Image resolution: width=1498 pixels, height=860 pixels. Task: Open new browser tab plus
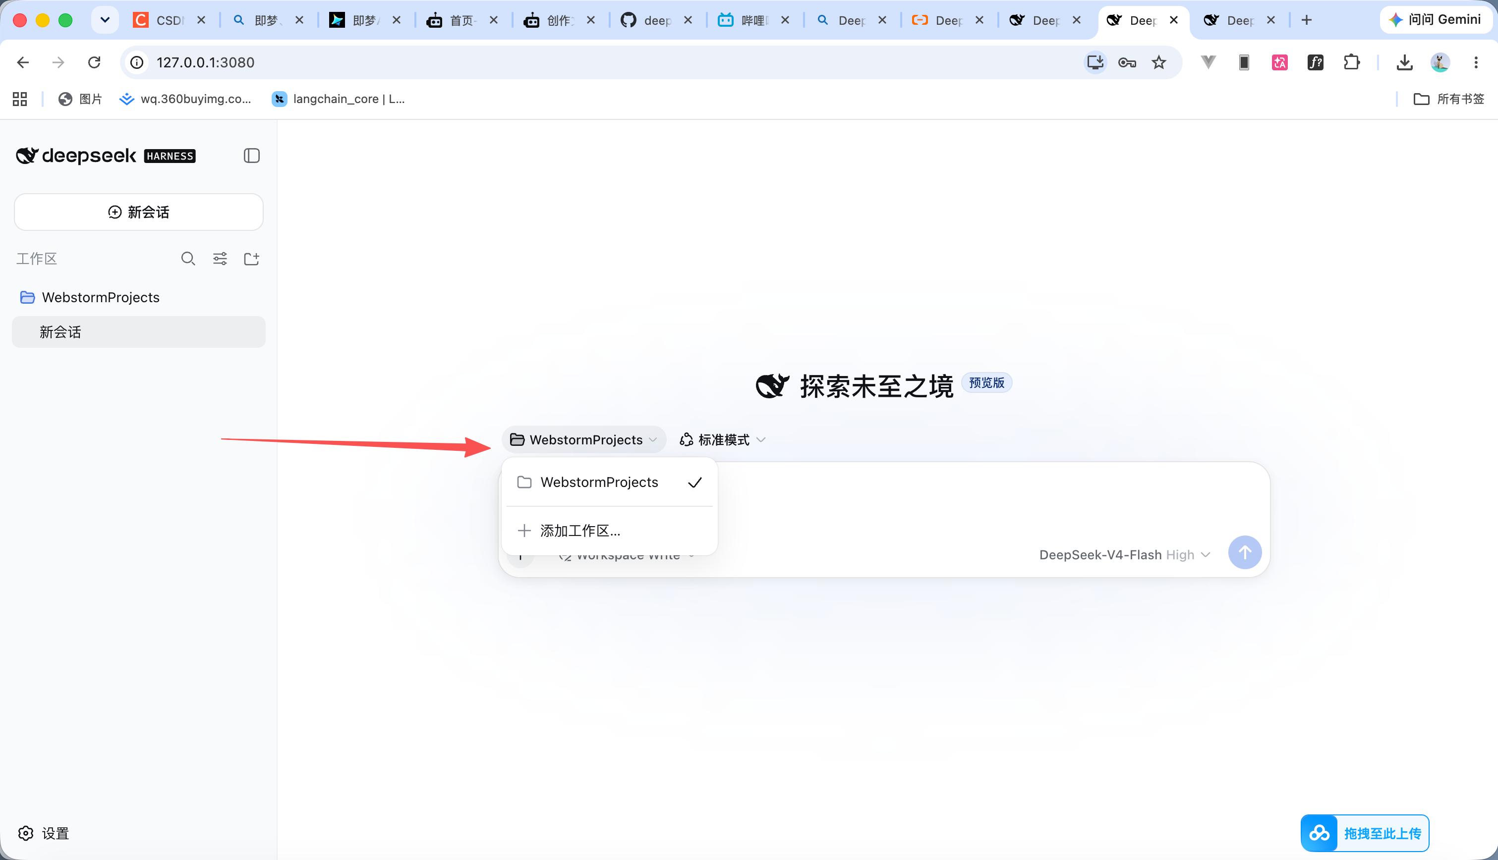click(1307, 20)
